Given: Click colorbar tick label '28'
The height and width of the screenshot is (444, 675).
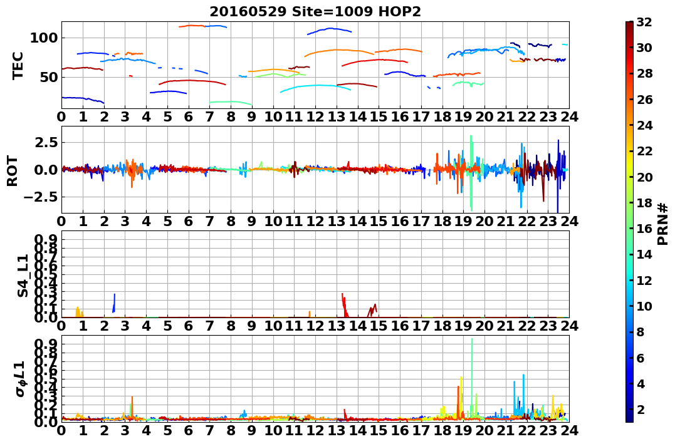Looking at the screenshot, I should (644, 73).
